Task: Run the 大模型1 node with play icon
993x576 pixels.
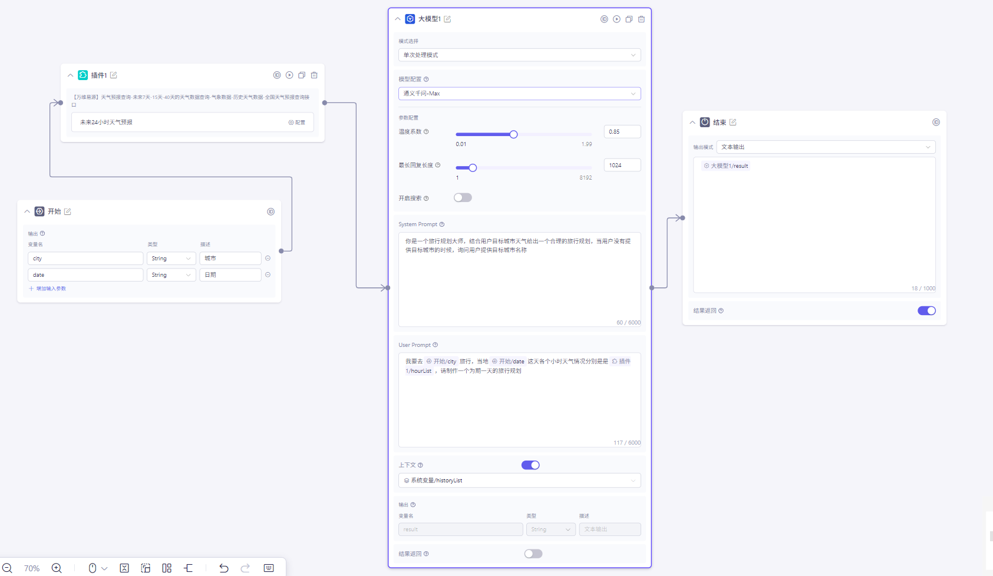Action: [x=616, y=19]
